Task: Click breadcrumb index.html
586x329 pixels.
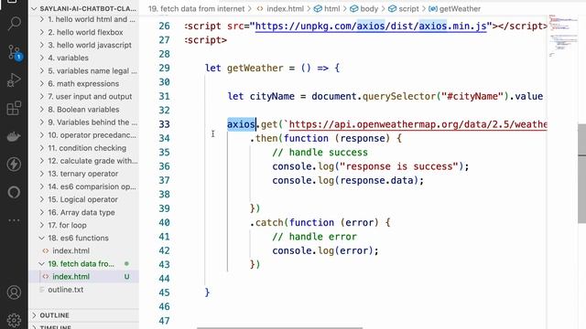Action: tap(285, 8)
